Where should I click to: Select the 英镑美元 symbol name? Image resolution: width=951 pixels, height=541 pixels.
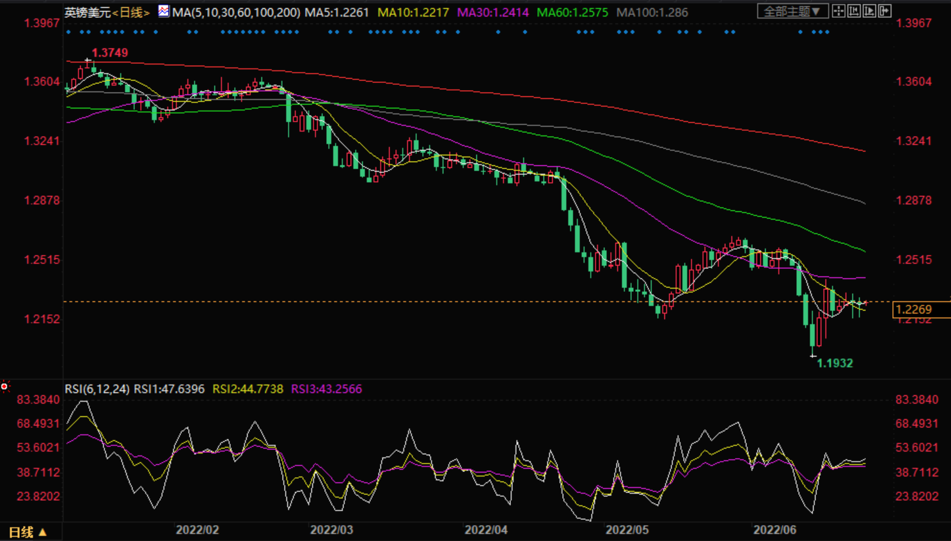pos(88,12)
